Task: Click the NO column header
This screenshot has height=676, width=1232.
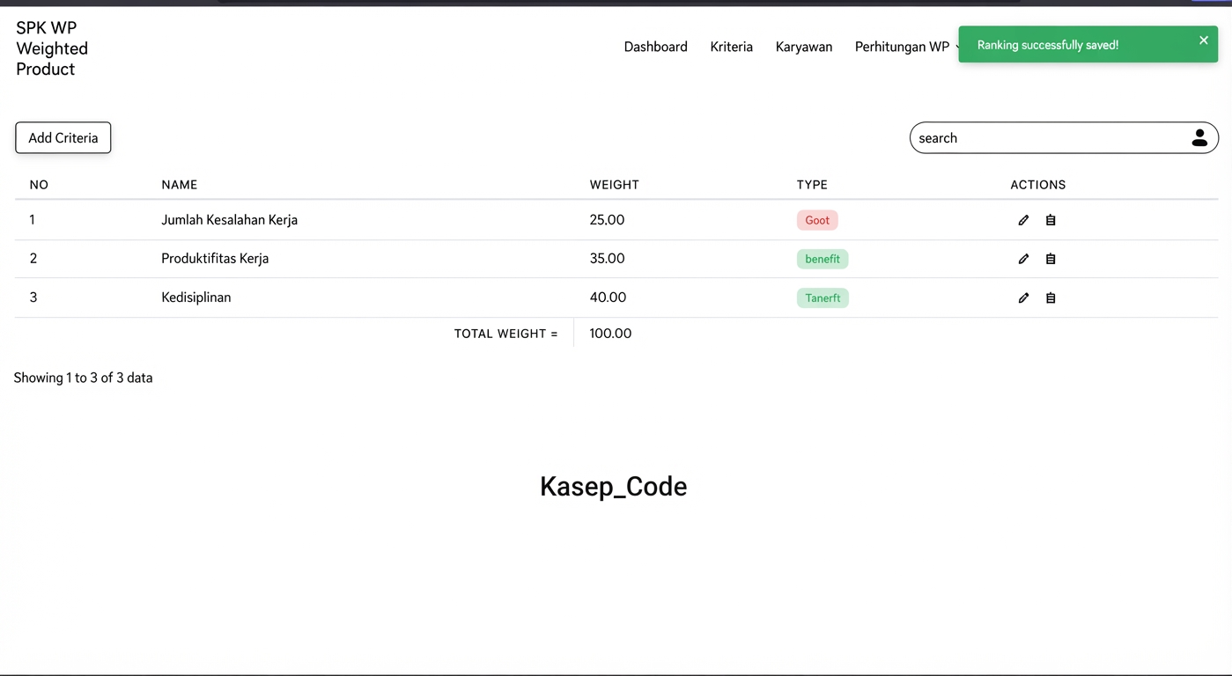Action: (x=39, y=185)
